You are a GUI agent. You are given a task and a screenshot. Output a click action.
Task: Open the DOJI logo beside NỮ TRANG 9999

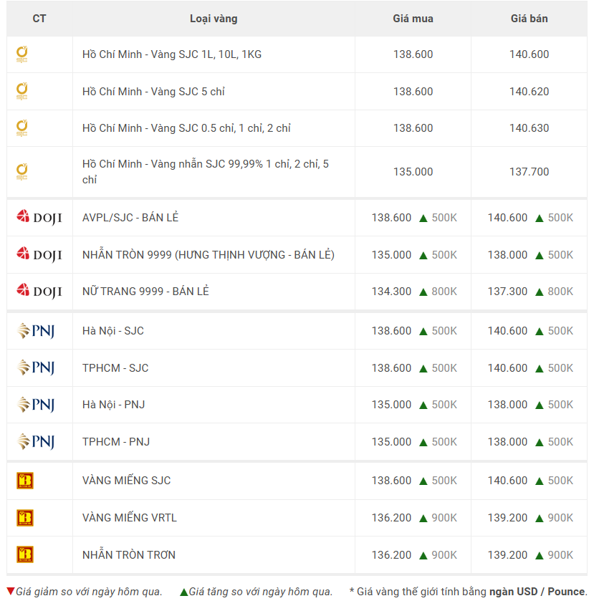coord(39,292)
